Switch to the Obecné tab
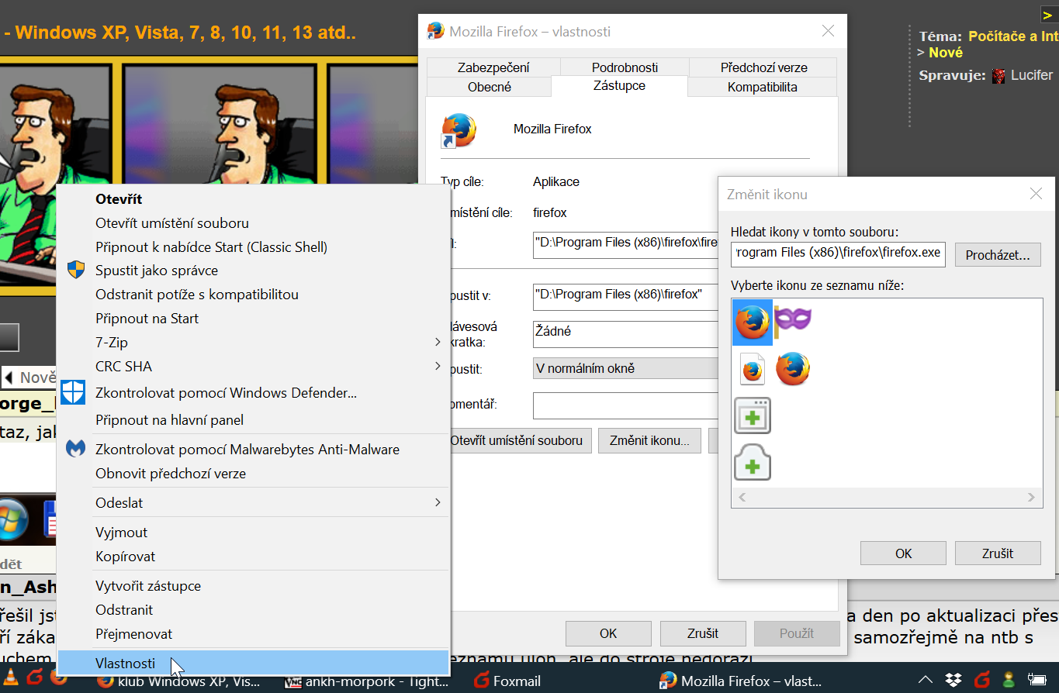 [x=490, y=87]
